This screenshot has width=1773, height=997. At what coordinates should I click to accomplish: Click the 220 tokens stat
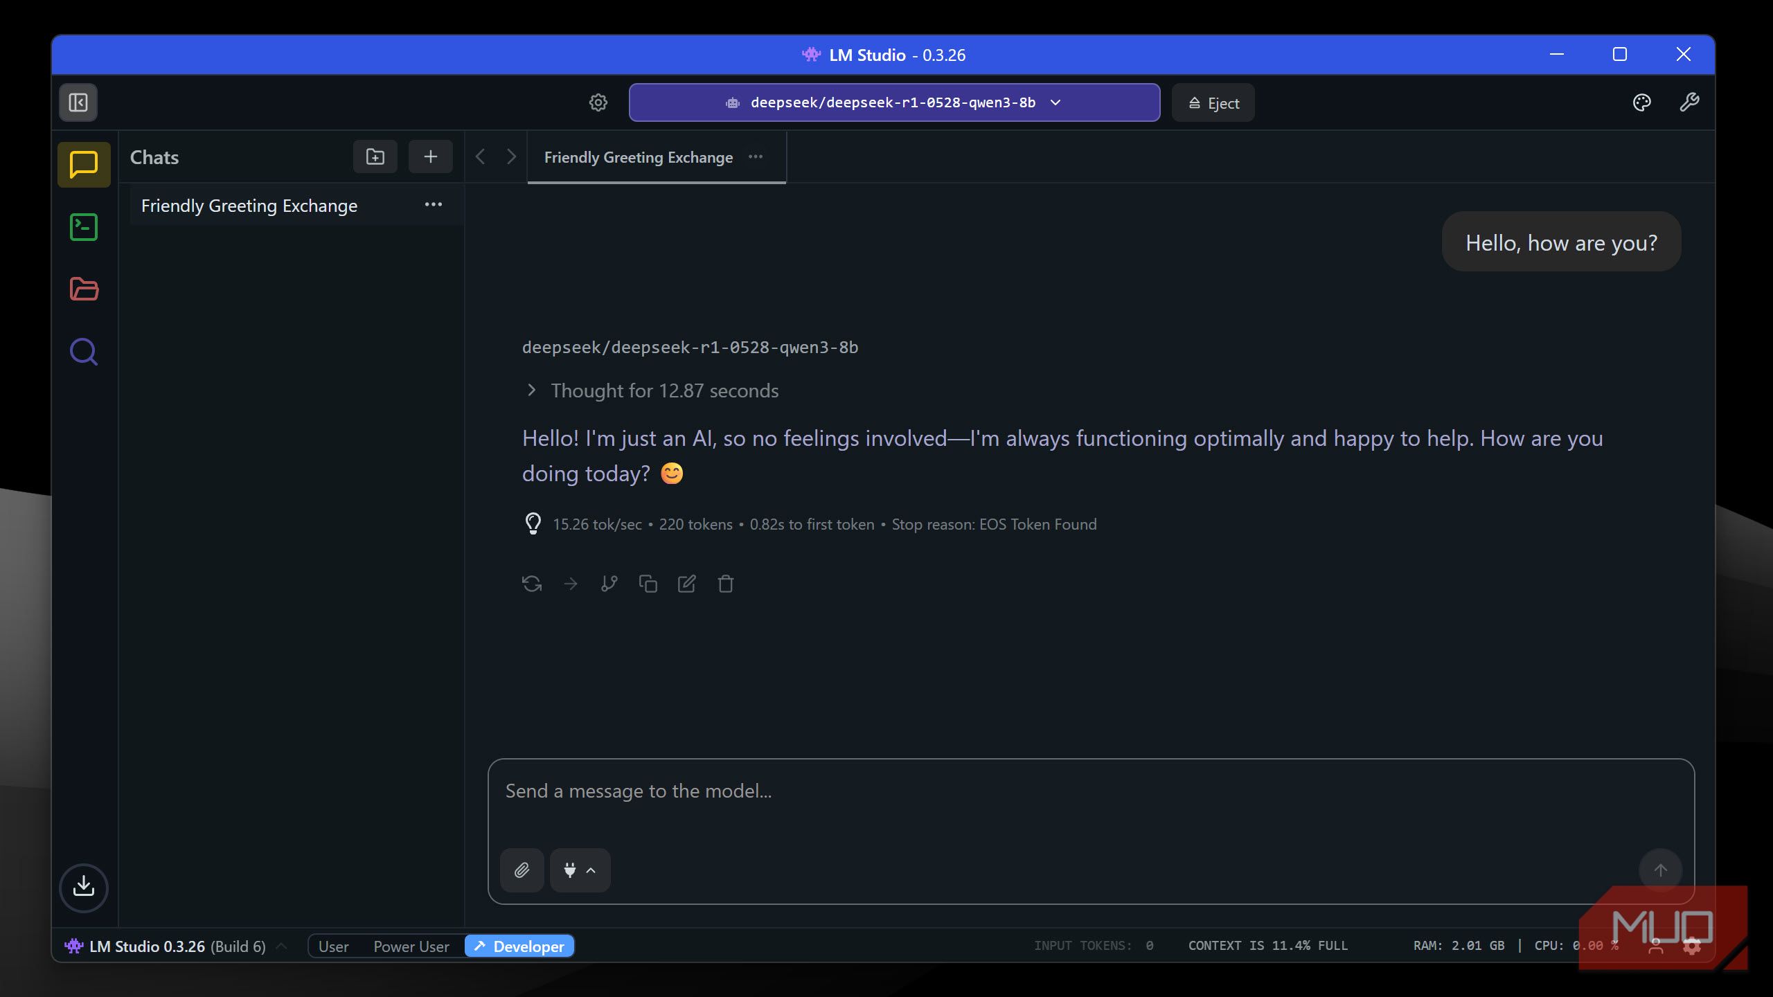(x=695, y=524)
